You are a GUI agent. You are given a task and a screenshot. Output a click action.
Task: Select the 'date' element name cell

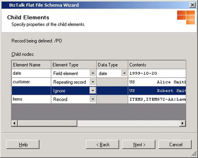click(31, 73)
